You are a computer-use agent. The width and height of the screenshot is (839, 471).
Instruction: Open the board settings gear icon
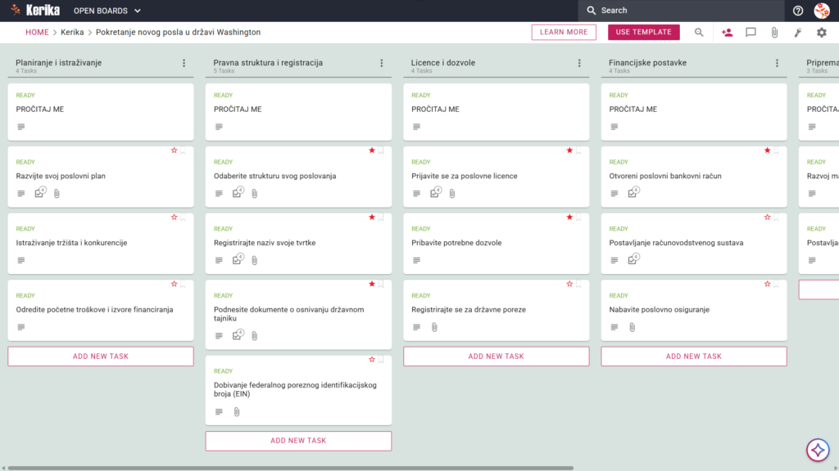[x=821, y=33]
